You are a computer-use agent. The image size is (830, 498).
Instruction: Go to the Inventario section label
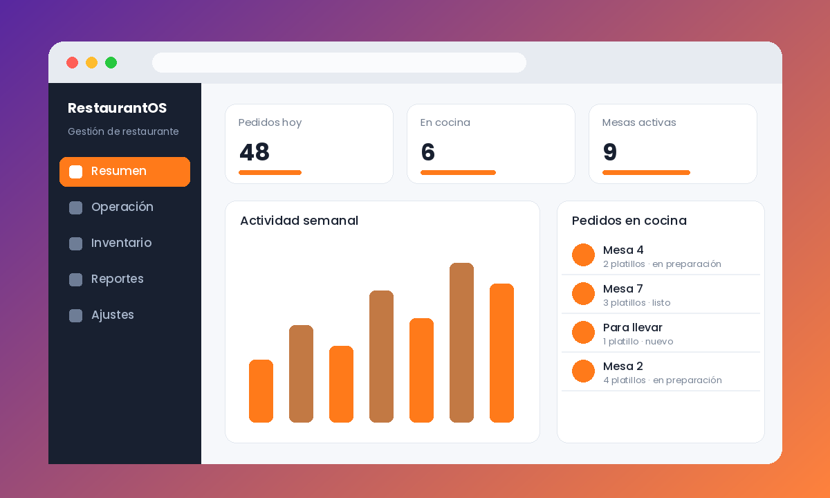tap(121, 243)
